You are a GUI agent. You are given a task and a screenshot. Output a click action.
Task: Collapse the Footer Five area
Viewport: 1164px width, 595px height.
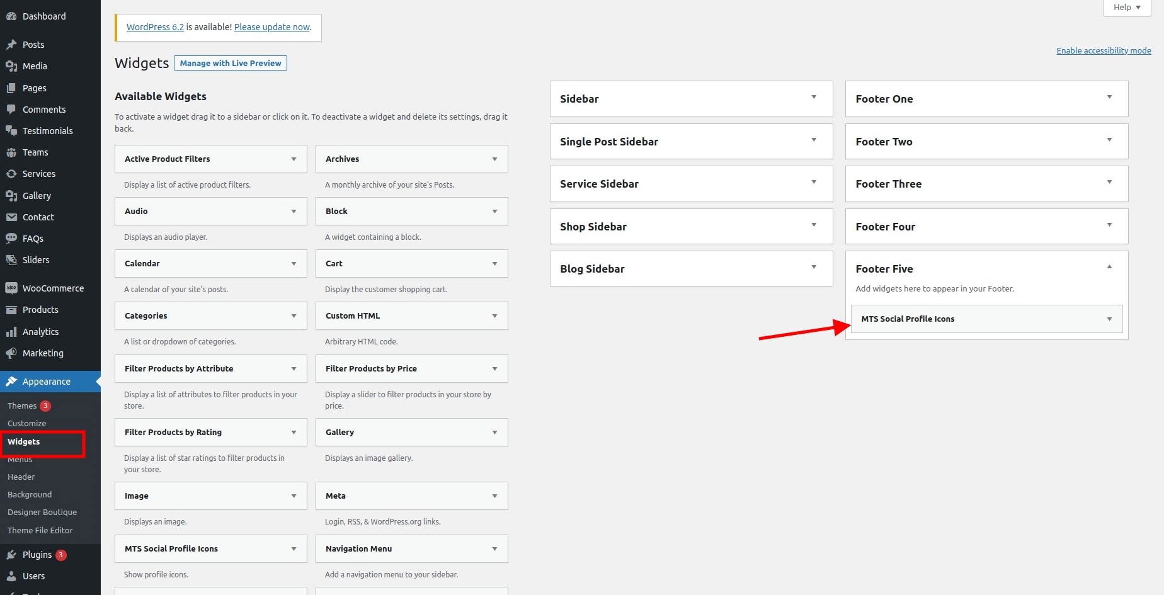pyautogui.click(x=1109, y=267)
